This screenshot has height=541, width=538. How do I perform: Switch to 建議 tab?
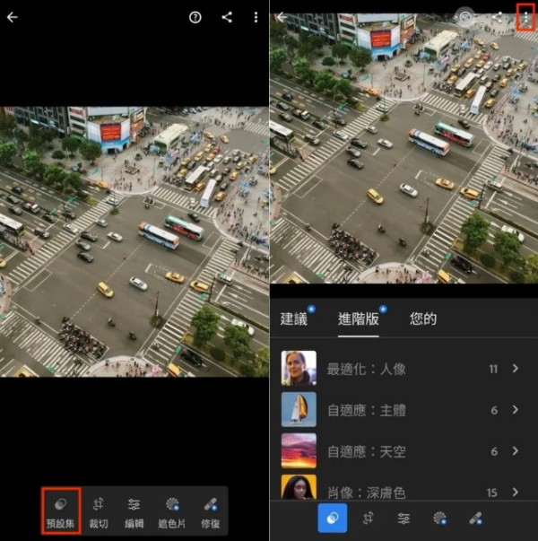click(x=294, y=318)
